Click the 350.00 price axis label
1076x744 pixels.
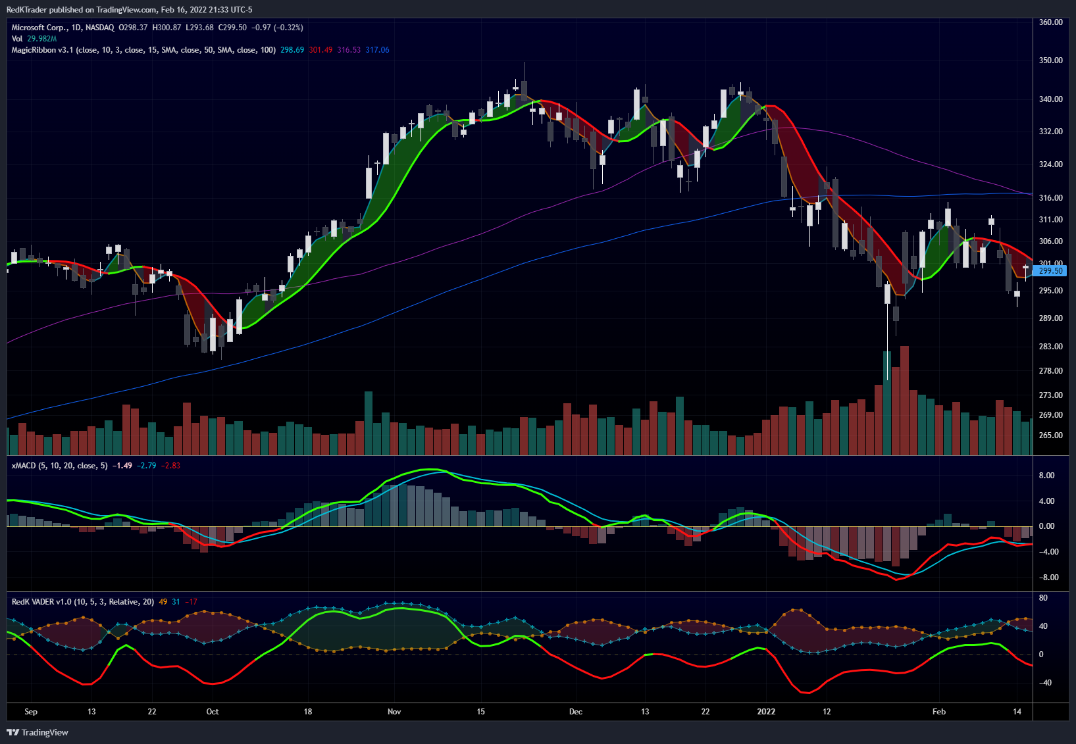[1050, 61]
